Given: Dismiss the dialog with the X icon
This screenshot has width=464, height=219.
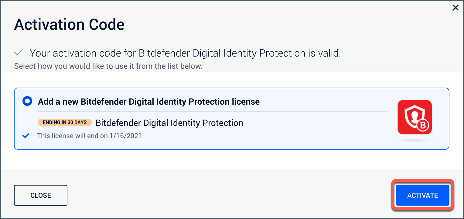Looking at the screenshot, I should pos(455,8).
